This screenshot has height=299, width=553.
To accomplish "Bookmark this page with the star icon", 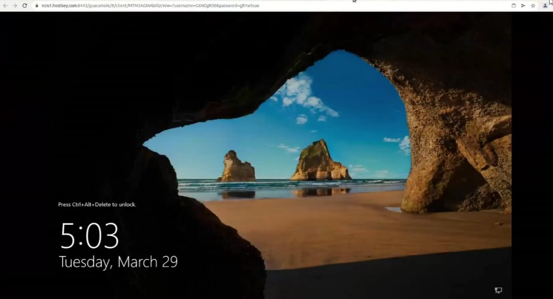I will click(x=533, y=6).
